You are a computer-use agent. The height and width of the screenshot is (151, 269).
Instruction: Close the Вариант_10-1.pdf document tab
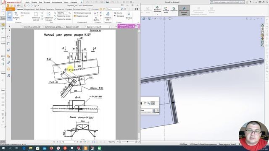tap(110, 27)
